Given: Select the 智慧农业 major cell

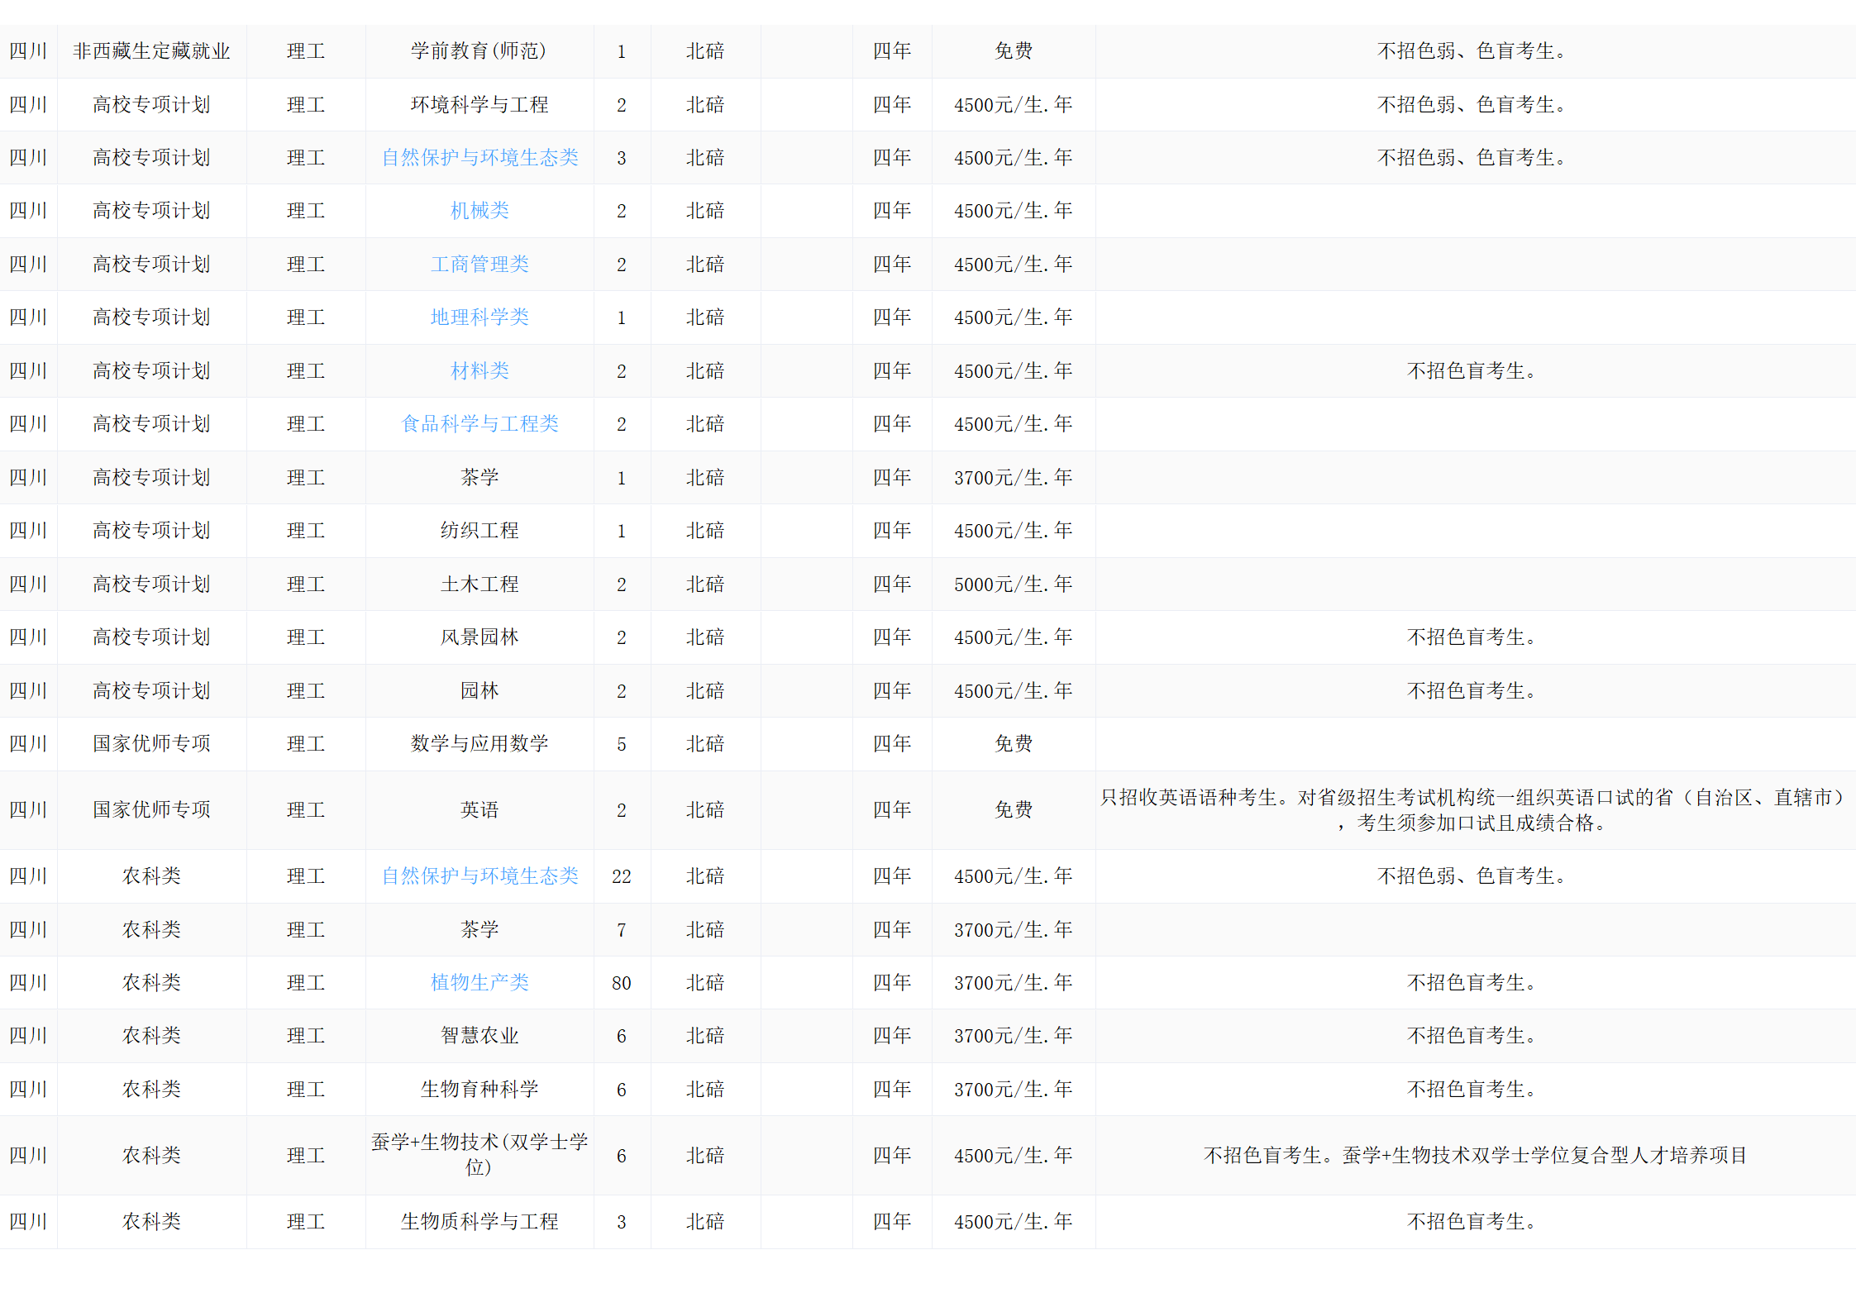Looking at the screenshot, I should tap(480, 1036).
